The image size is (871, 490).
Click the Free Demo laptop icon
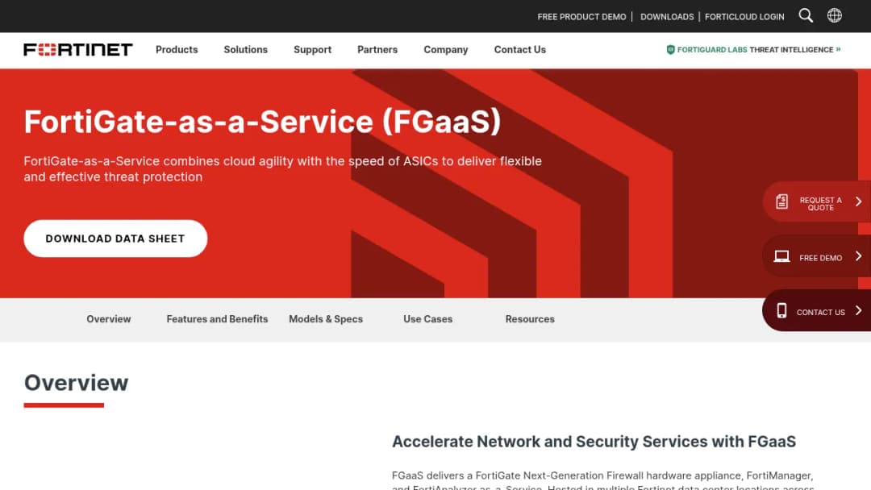(x=781, y=255)
